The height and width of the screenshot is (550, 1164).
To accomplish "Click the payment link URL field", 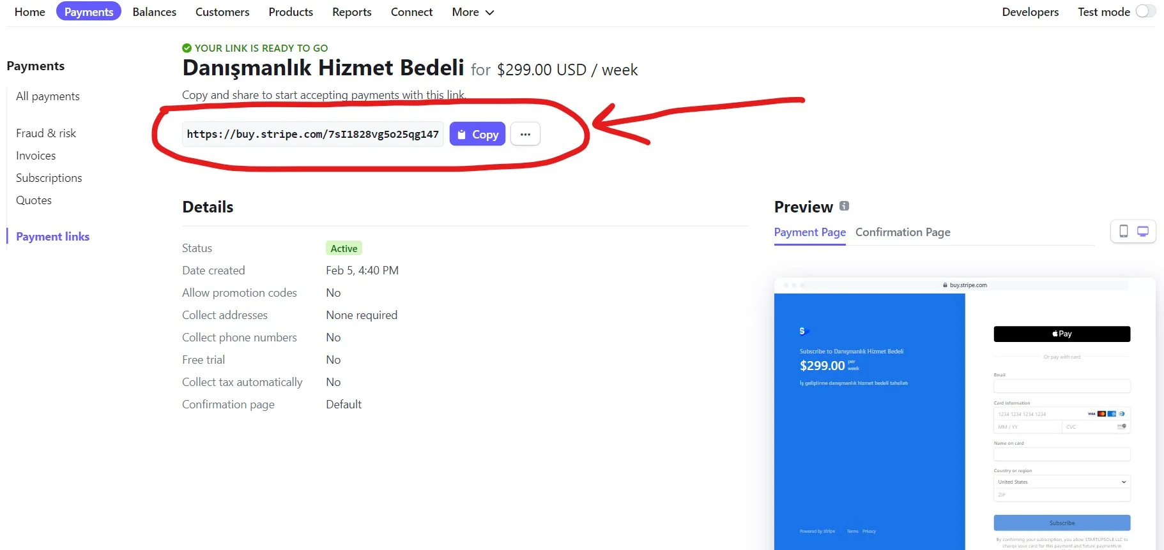I will point(312,134).
